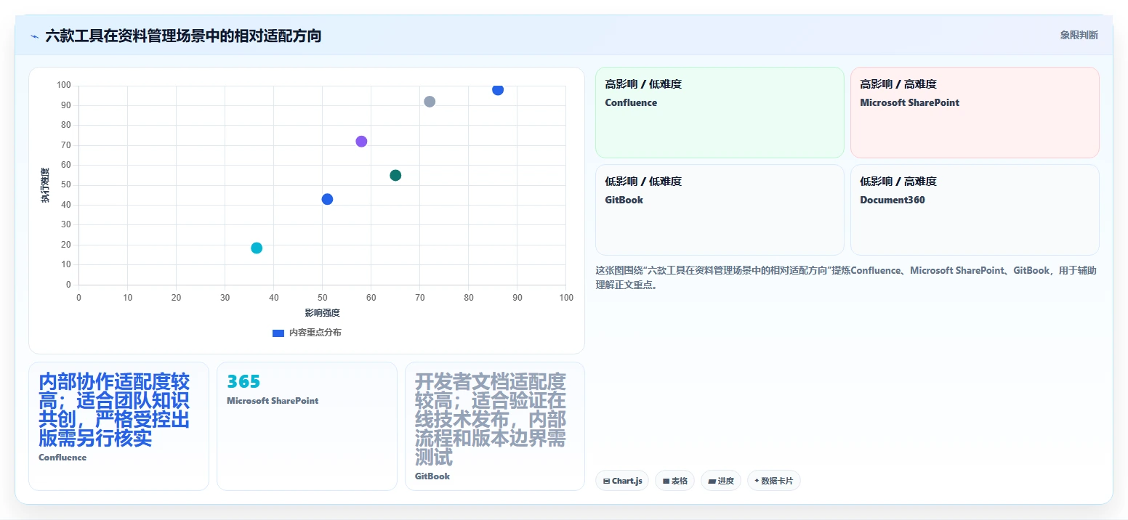Click the Confluence label under blue summary card
Screen dimensions: 1128x520
click(x=63, y=458)
